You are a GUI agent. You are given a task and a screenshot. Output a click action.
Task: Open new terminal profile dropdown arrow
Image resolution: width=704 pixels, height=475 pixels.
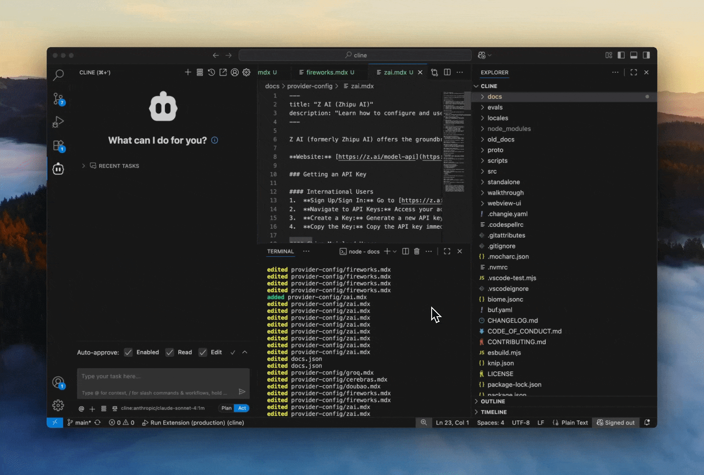[395, 252]
